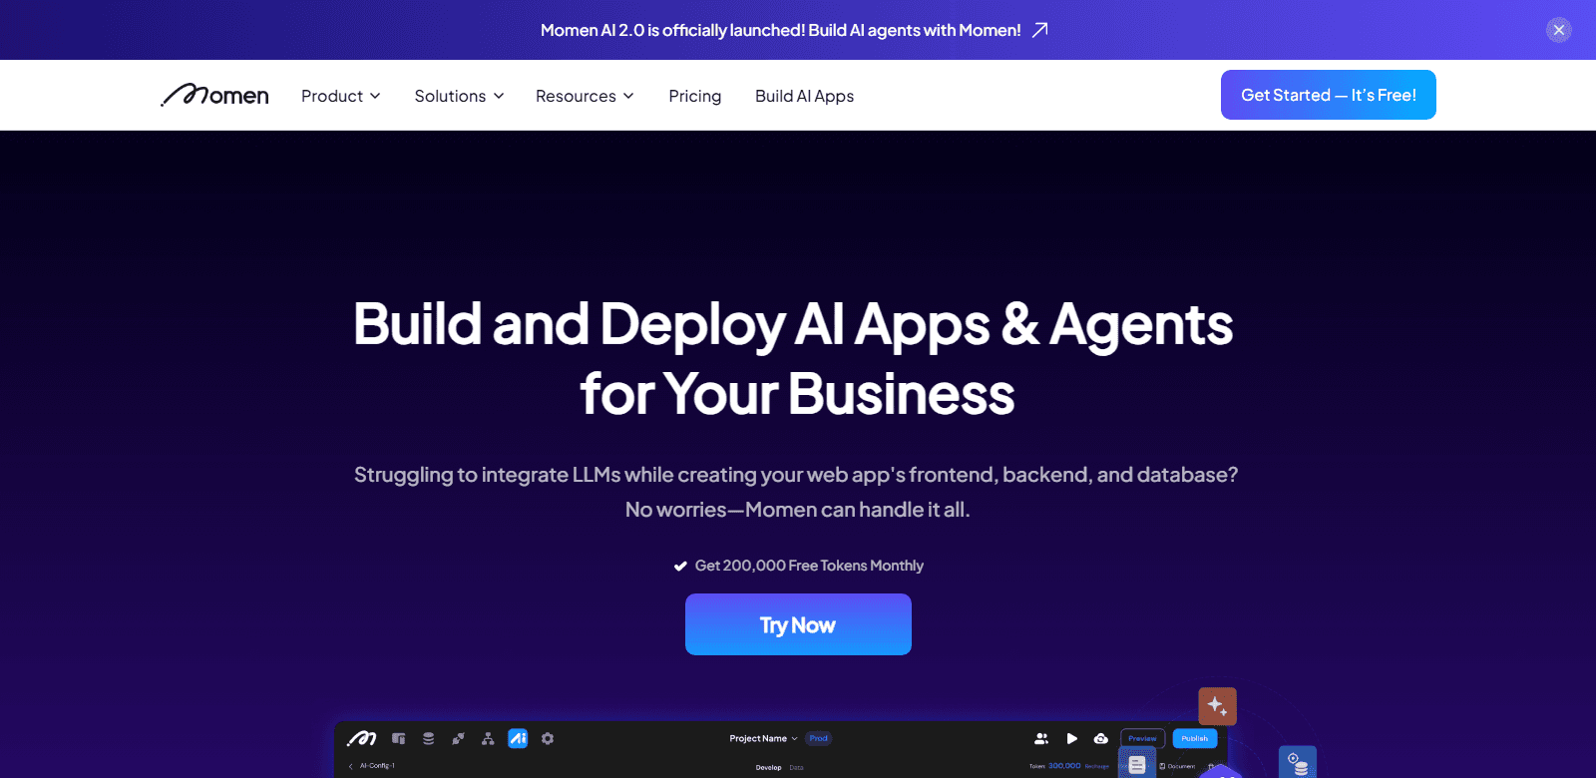Click the sparkle star floating icon

[1218, 706]
